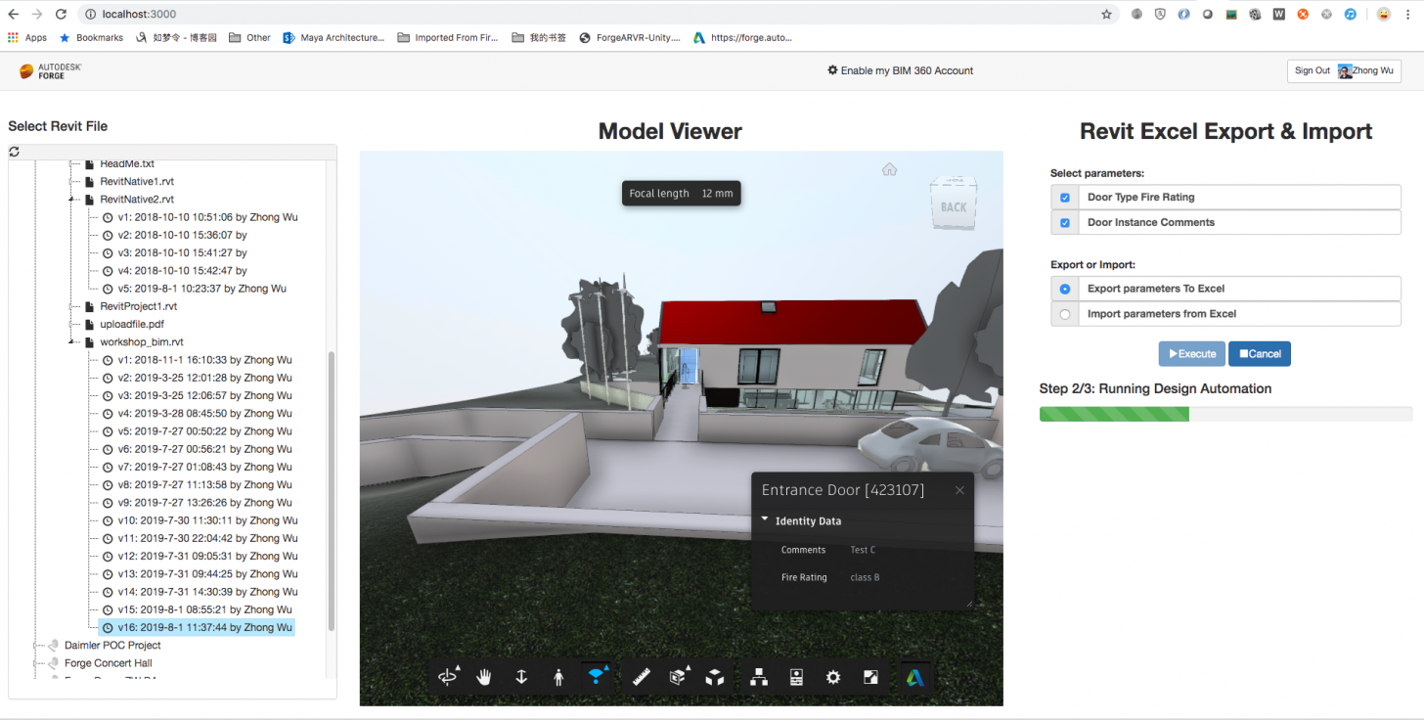1424x721 pixels.
Task: Click the Home view icon in viewer
Action: coord(889,169)
